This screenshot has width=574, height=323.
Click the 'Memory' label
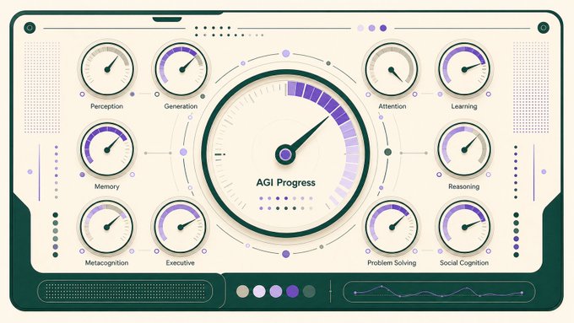[107, 186]
